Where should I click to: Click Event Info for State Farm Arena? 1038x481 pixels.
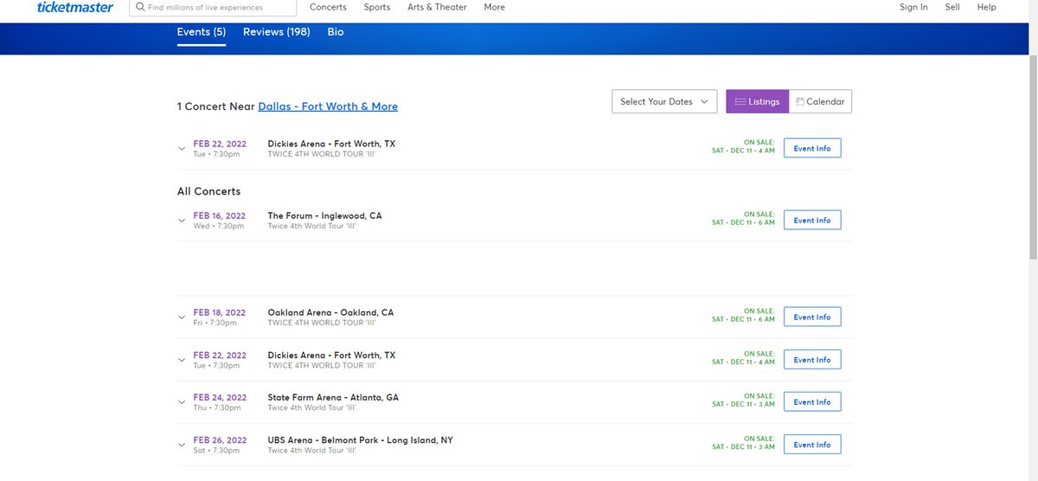coord(812,401)
